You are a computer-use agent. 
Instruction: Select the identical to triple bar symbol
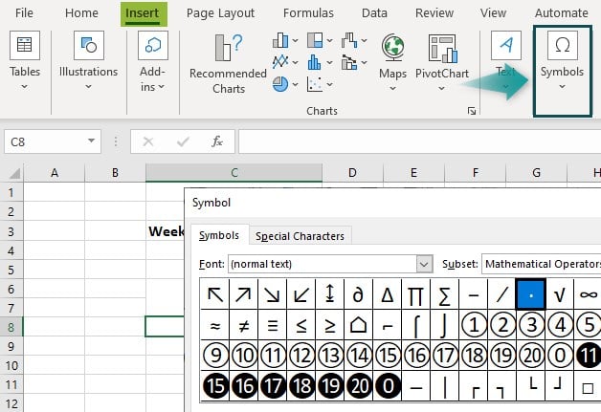click(273, 325)
